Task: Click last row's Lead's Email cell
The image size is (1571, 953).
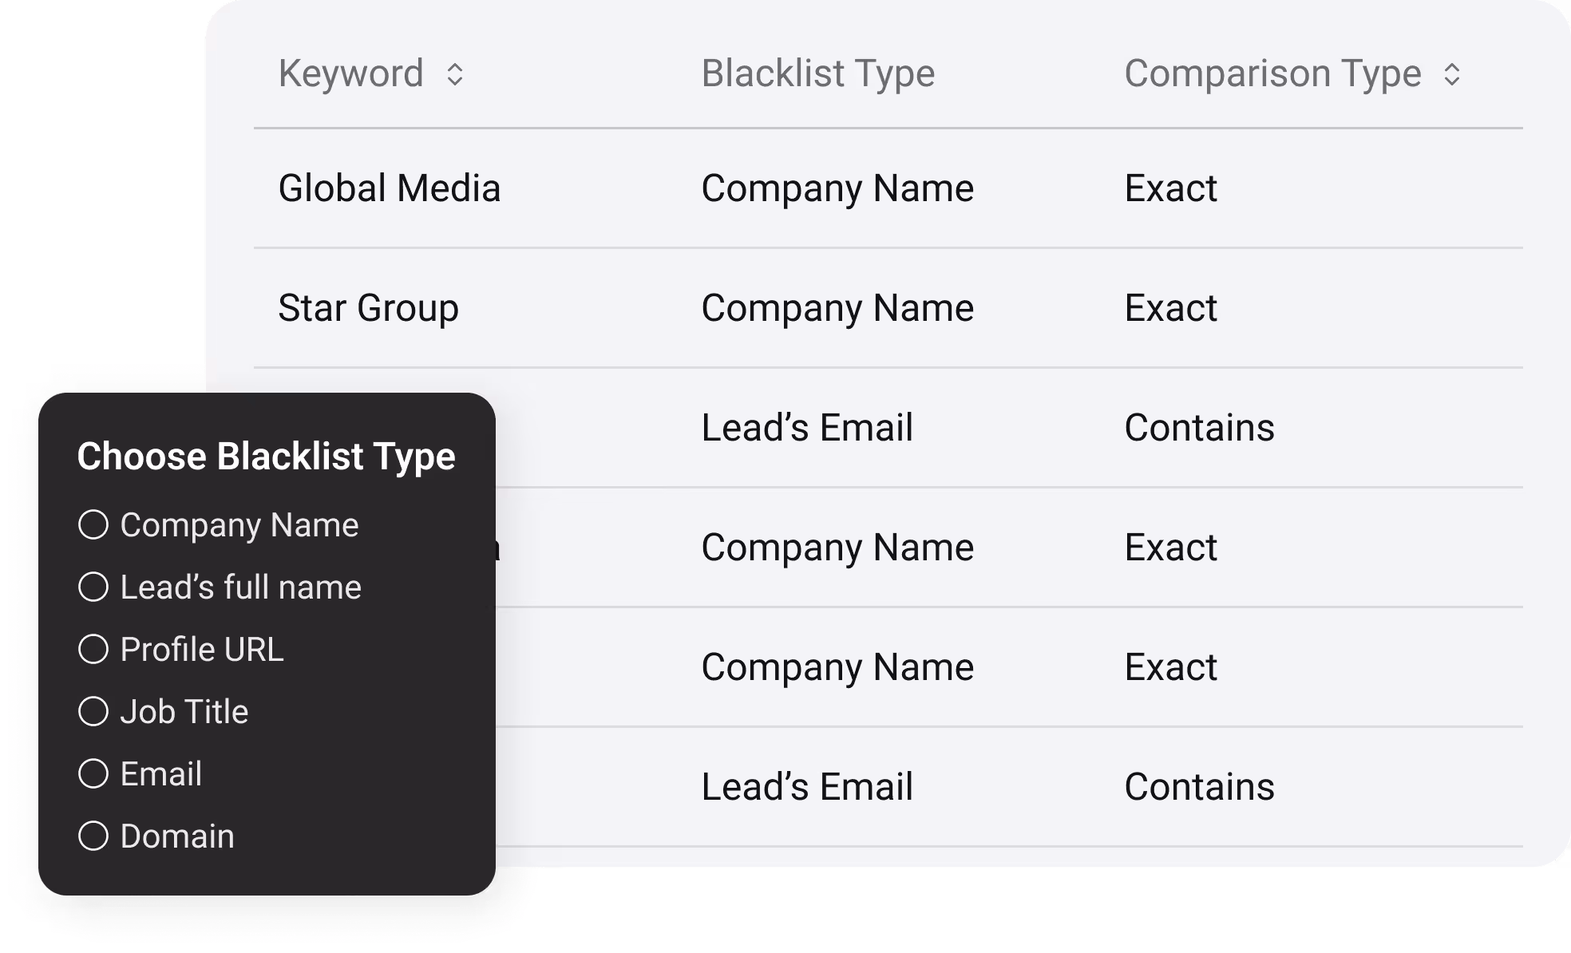Action: pos(806,787)
